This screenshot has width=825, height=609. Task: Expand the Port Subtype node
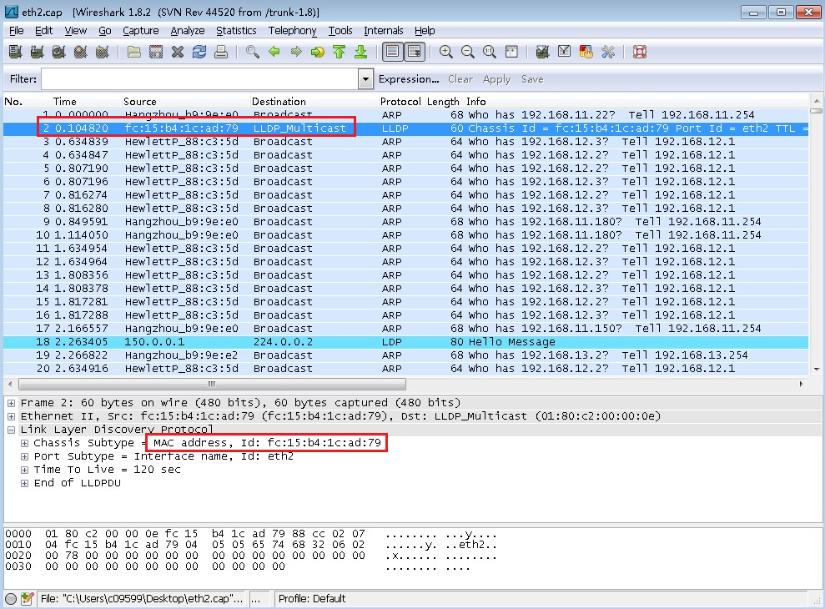(24, 457)
